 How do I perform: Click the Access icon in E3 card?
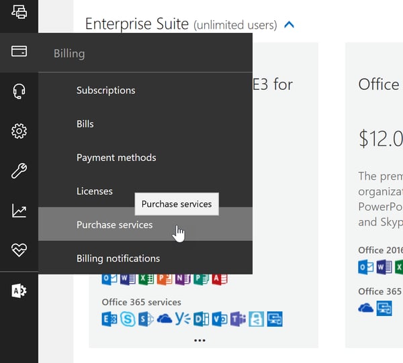point(220,279)
